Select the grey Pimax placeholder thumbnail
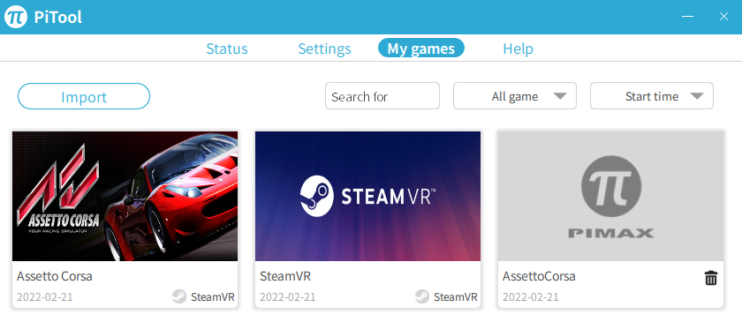The height and width of the screenshot is (322, 742). click(610, 196)
